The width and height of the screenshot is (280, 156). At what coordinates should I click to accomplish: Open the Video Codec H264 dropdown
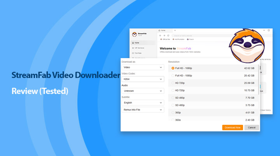coord(143,79)
